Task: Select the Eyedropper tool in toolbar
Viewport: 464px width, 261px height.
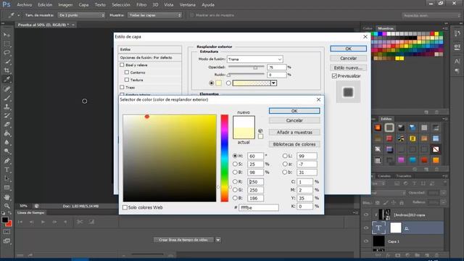Action: coord(7,79)
